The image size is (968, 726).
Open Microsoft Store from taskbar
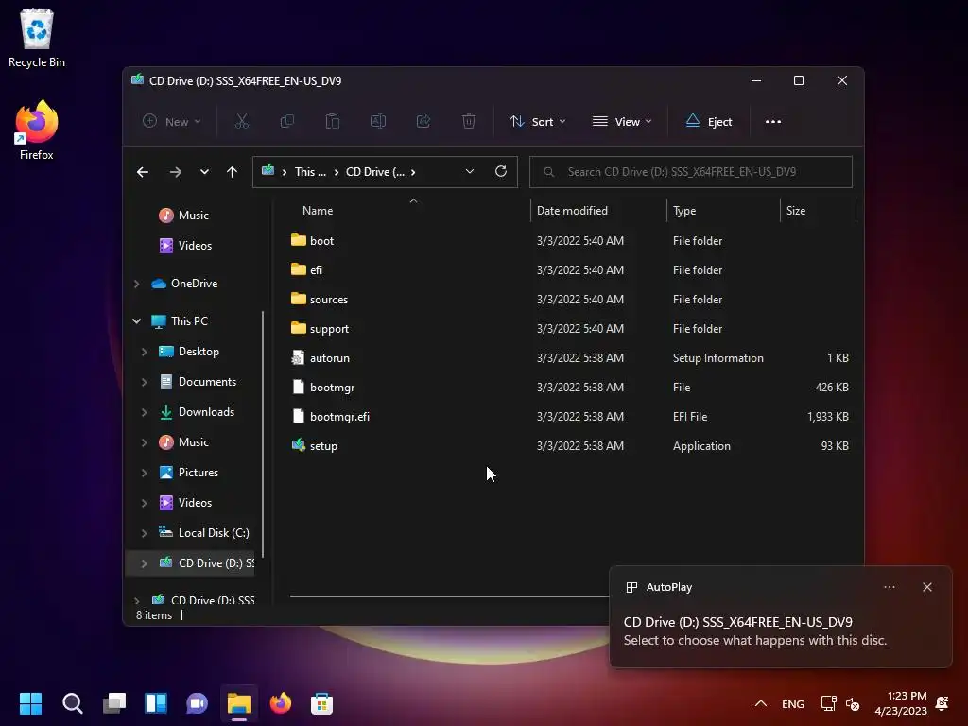(321, 703)
